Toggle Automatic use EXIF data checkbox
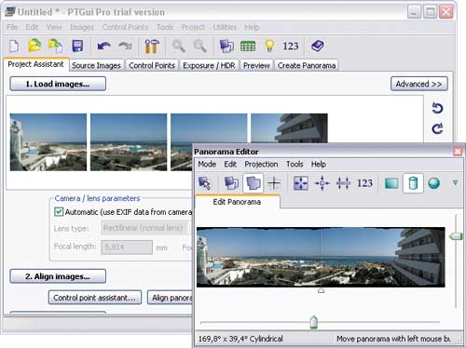Viewport: 466px width, 348px height. point(59,212)
